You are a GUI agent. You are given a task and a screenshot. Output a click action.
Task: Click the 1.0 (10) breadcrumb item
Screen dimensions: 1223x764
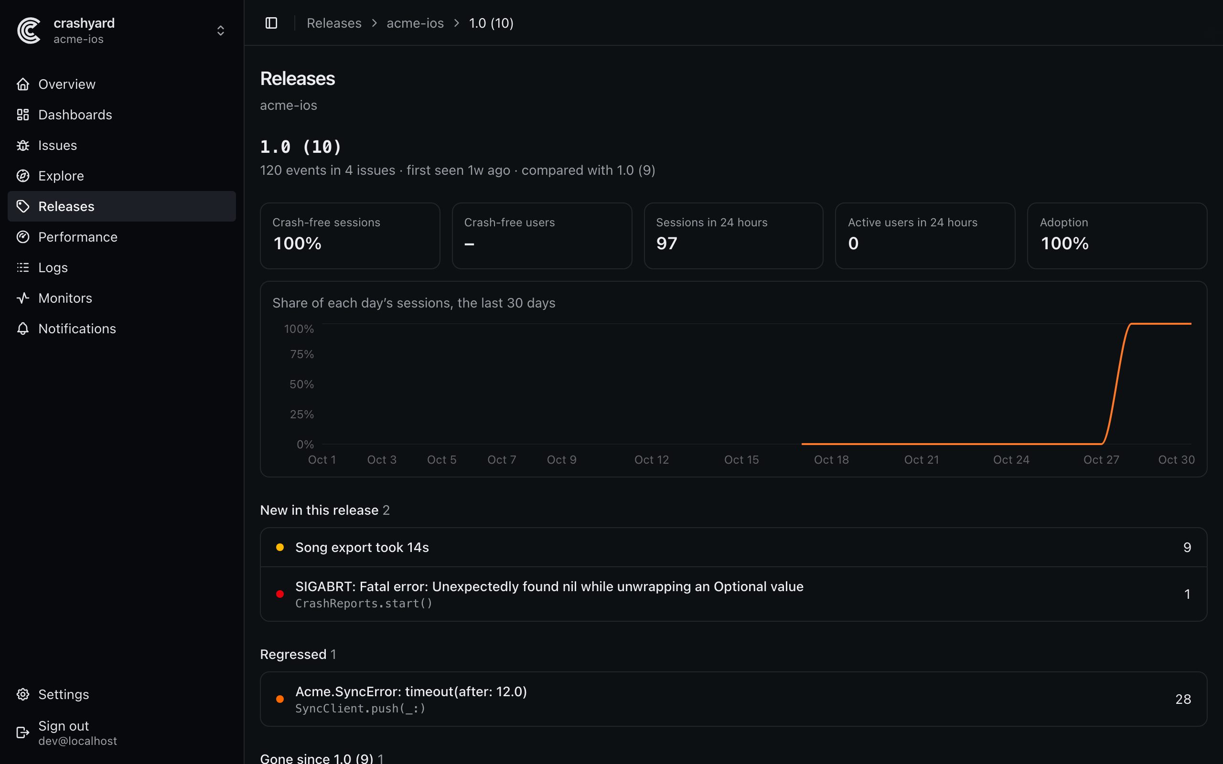(491, 23)
